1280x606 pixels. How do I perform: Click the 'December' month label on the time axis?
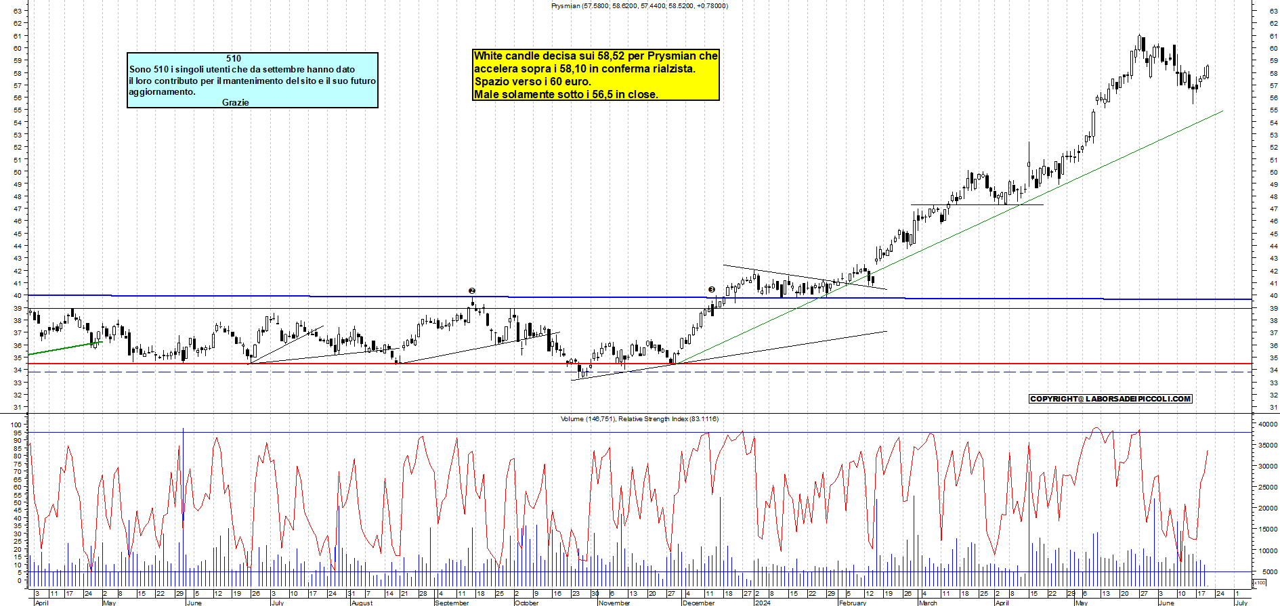(x=698, y=603)
